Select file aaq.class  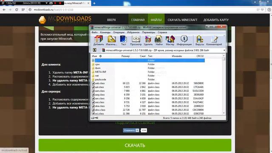click(x=148, y=95)
